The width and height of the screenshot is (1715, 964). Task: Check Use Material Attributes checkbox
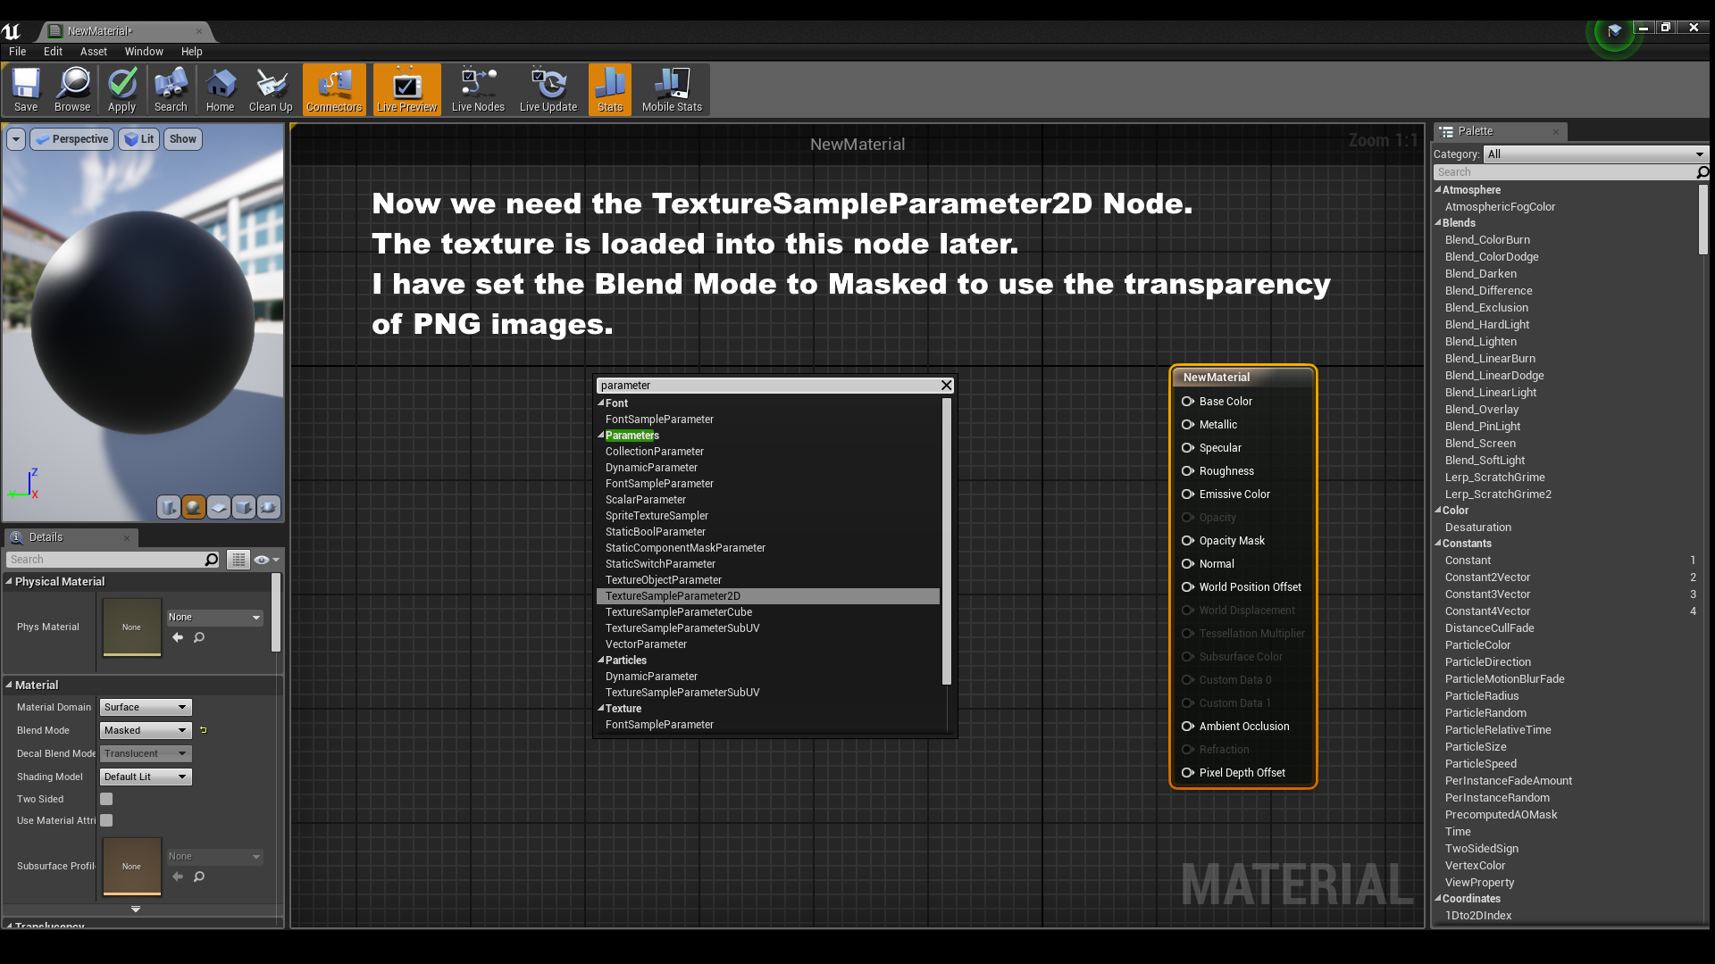(x=106, y=820)
